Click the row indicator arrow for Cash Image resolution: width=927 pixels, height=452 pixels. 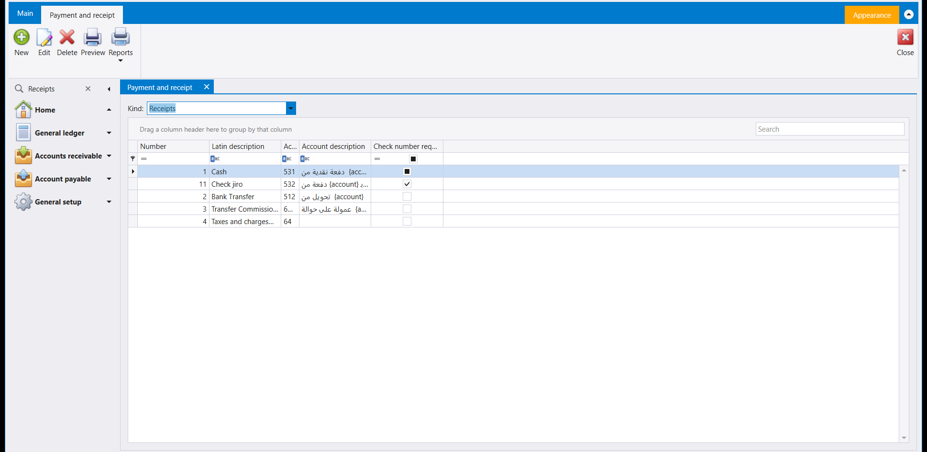[133, 171]
